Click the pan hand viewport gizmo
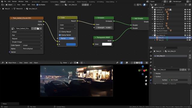Screen dimensions: 192x108 click(146, 80)
